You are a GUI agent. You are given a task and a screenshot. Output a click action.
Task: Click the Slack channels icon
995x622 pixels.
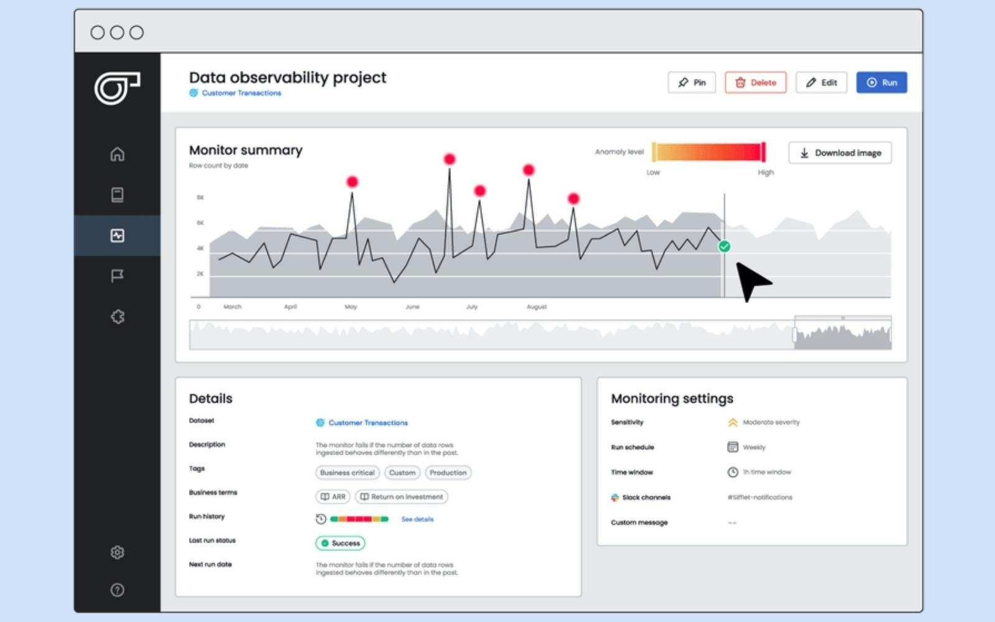615,497
